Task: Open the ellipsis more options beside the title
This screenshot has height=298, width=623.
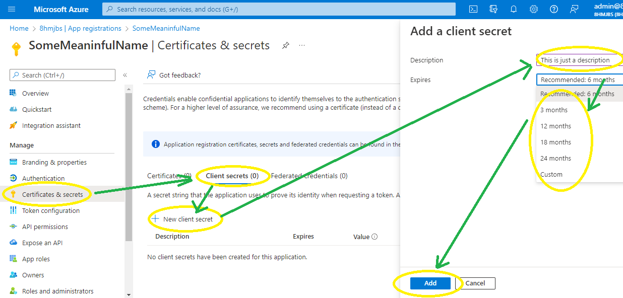Action: [x=302, y=45]
